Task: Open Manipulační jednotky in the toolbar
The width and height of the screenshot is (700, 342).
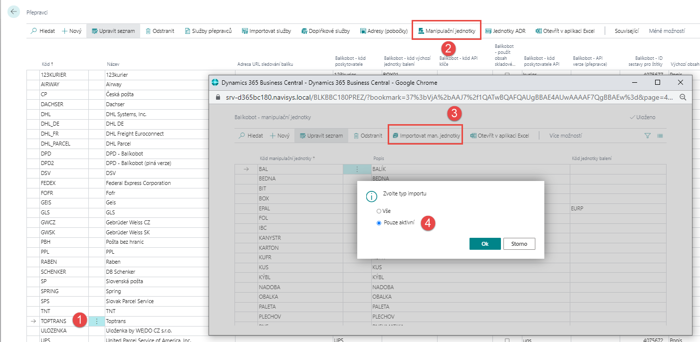Action: coord(447,31)
